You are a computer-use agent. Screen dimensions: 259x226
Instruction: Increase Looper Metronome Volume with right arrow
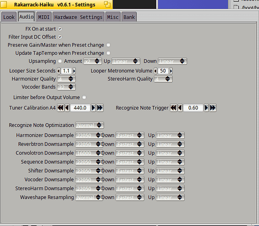tap(171, 71)
